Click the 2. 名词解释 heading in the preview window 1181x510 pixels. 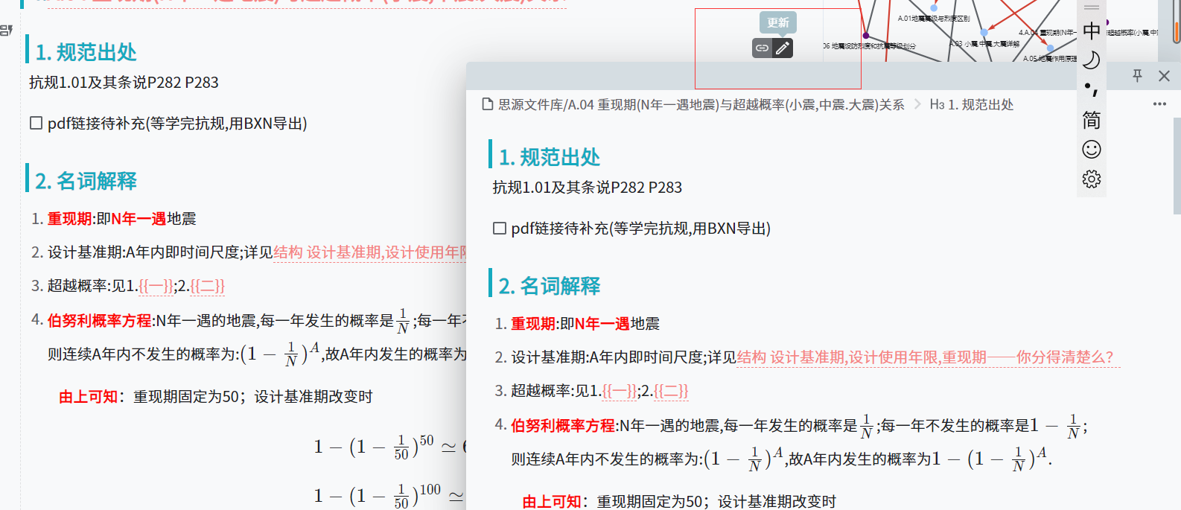[x=550, y=286]
